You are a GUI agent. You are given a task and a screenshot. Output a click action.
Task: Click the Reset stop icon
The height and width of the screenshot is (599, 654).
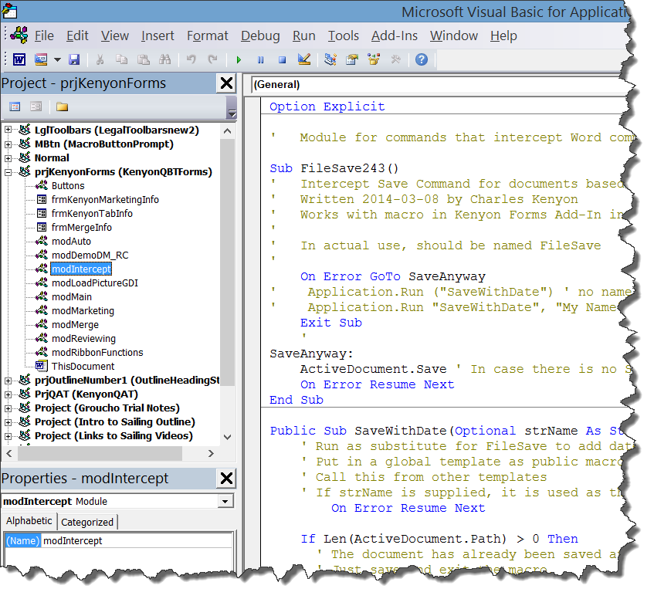(283, 60)
